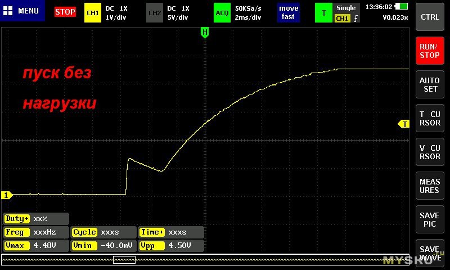Image resolution: width=450 pixels, height=270 pixels.
Task: Click the 13:36:02 clock display
Action: pos(379,7)
